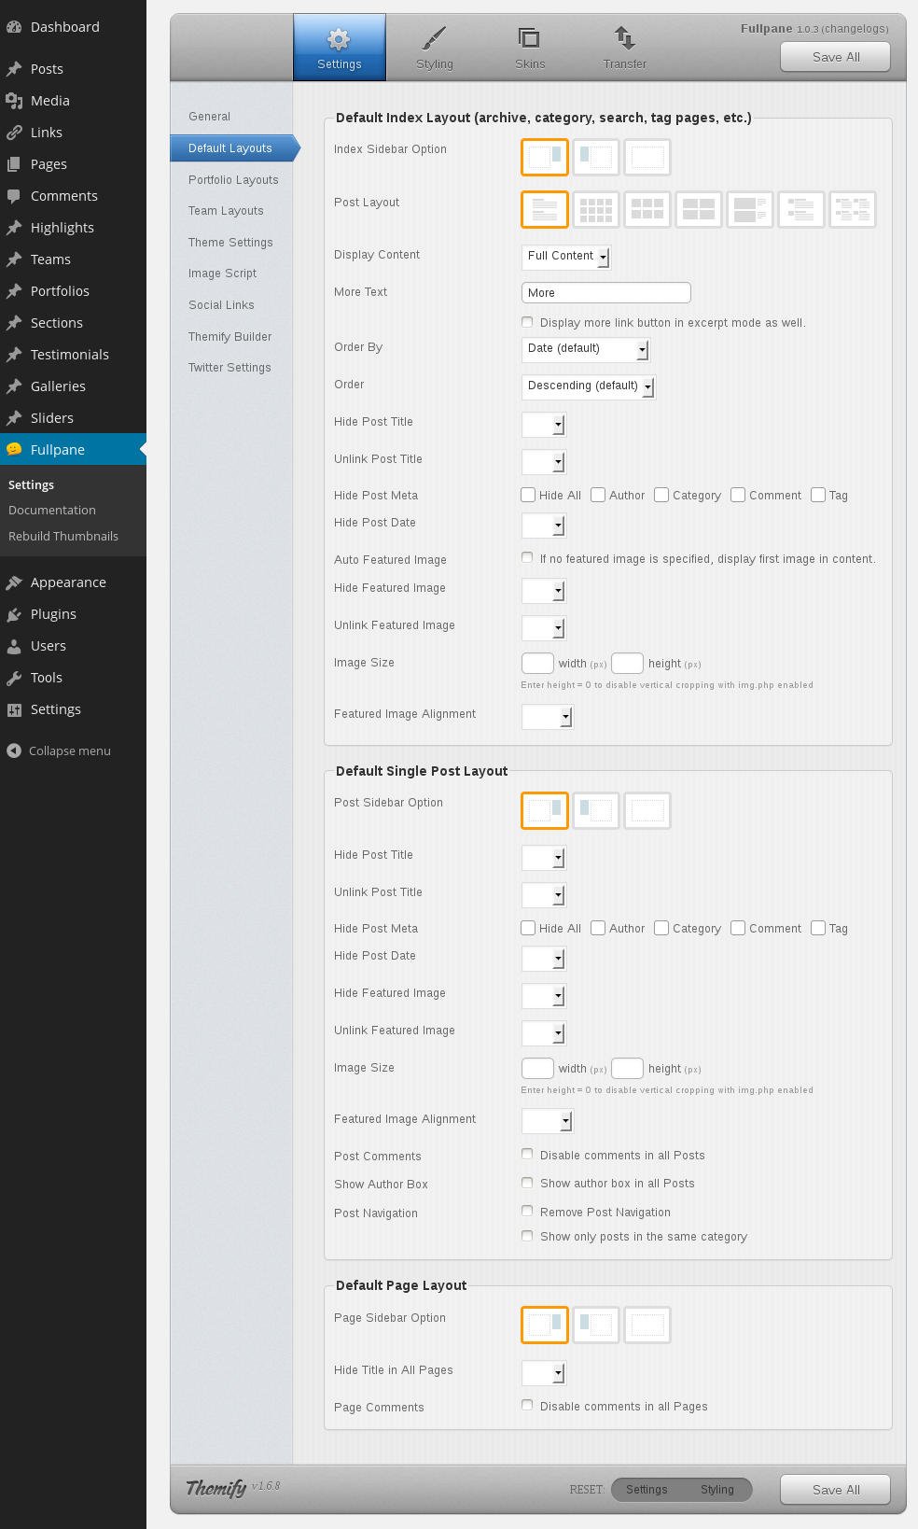This screenshot has width=918, height=1529.
Task: Enable more link button in excerpt mode
Action: click(x=527, y=322)
